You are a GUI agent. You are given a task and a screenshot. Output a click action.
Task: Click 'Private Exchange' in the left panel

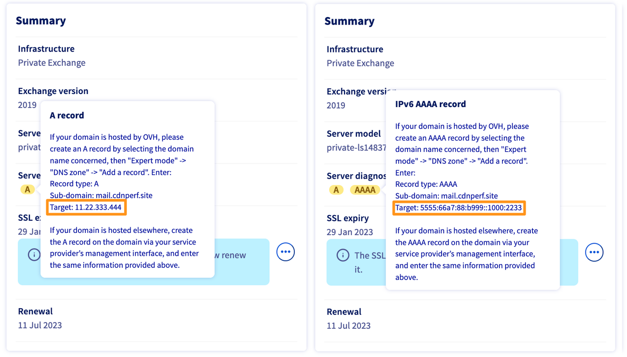pos(52,63)
